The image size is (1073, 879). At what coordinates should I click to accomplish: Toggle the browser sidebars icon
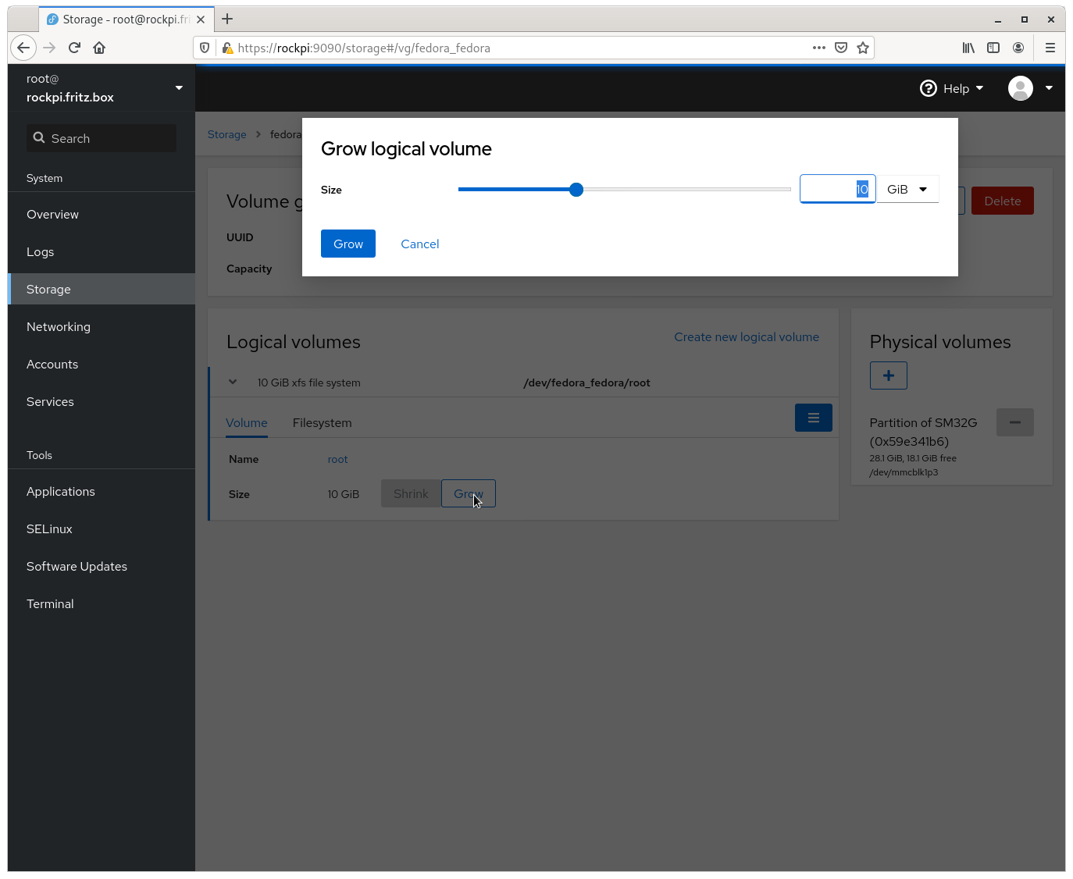tap(993, 48)
